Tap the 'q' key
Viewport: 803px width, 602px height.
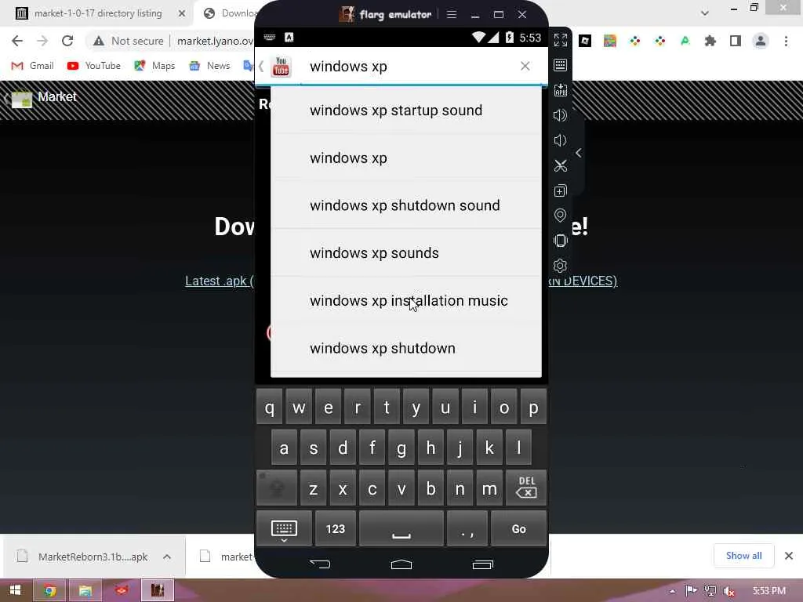tap(270, 408)
